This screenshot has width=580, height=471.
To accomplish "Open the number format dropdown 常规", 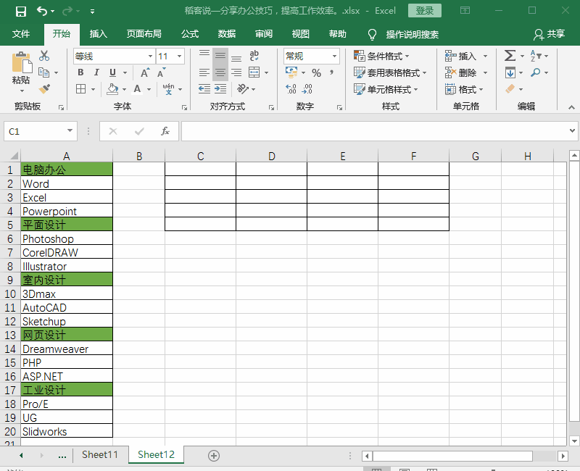I will (334, 57).
